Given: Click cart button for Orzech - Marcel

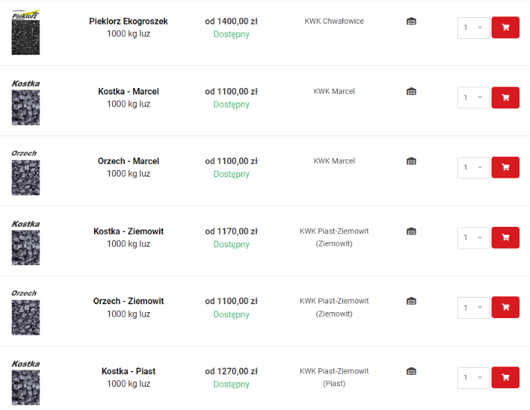Looking at the screenshot, I should click(x=505, y=167).
